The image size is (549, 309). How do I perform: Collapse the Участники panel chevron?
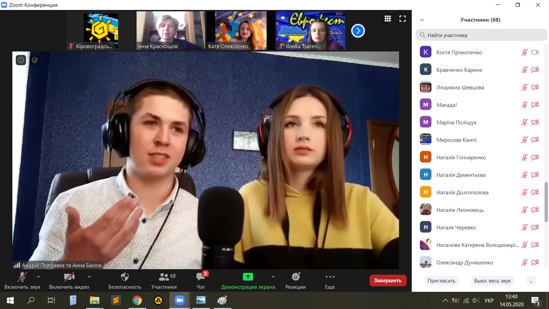click(422, 20)
